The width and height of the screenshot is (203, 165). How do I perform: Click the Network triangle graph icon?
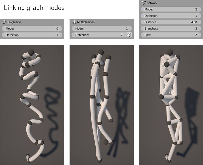[x=144, y=3]
